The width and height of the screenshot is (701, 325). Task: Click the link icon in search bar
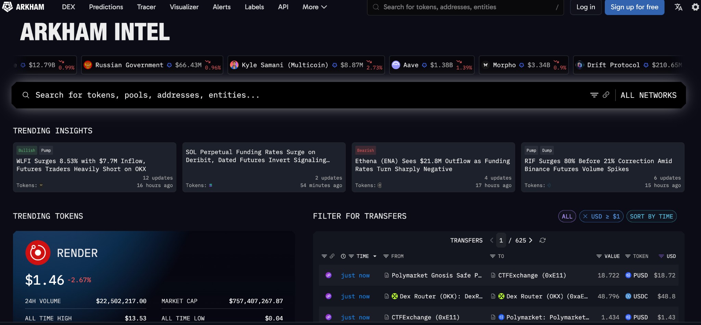[x=606, y=95]
